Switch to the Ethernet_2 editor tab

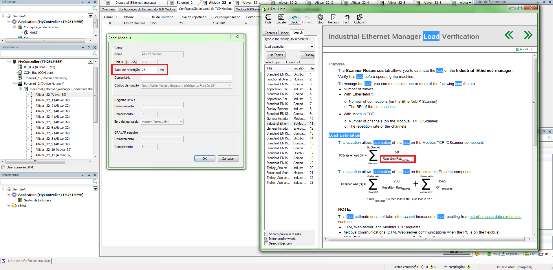coord(184,3)
